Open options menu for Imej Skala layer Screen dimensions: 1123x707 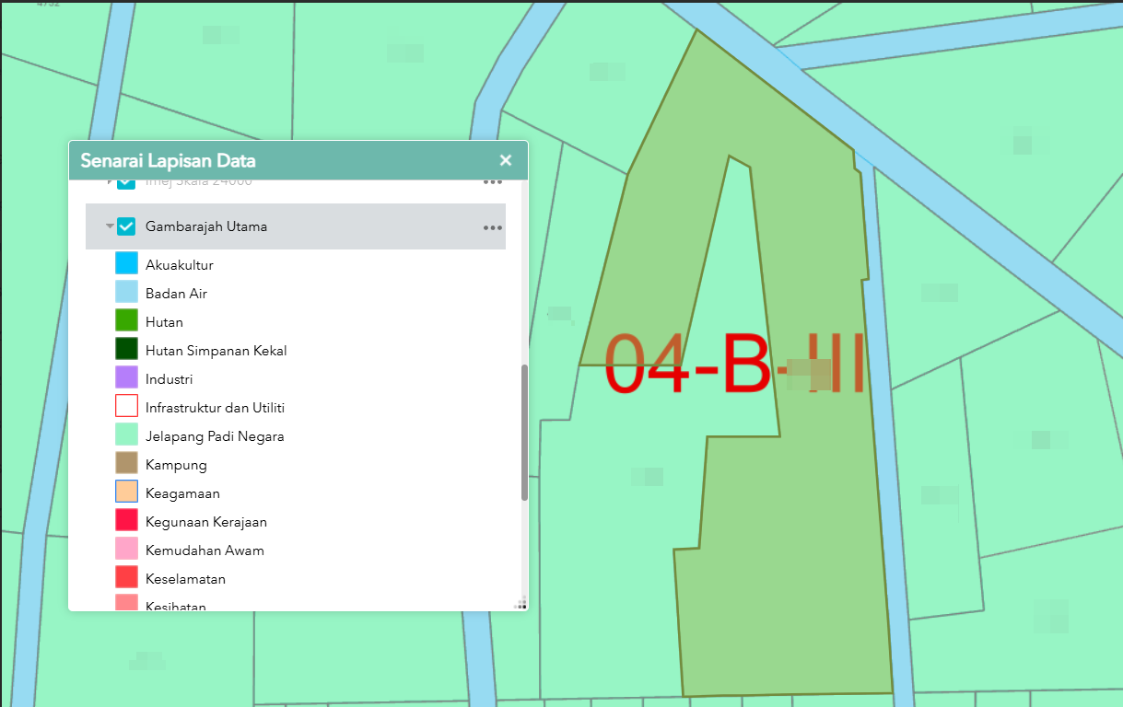493,182
